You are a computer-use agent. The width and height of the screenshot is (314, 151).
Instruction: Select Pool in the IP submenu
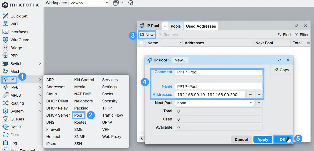[78, 115]
